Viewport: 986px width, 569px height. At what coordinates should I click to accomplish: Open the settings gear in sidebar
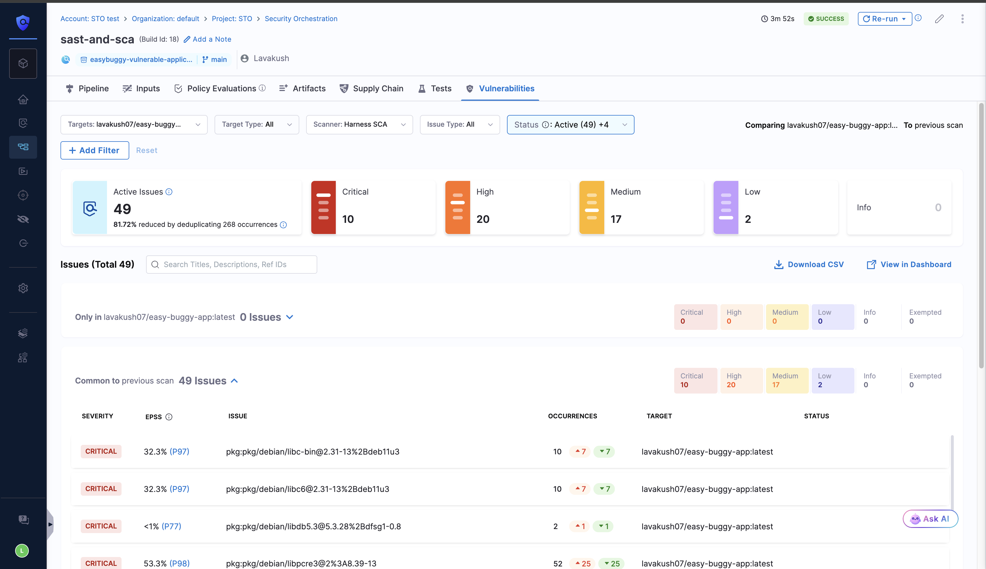23,288
